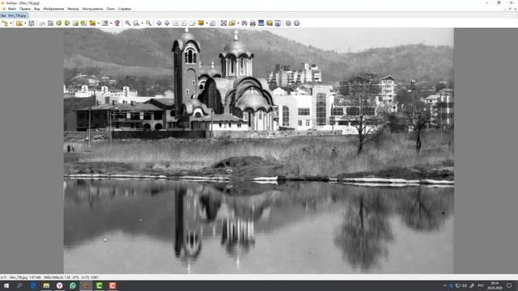Switch the РУС input language indicator
Screen dimensions: 518x291
coord(481,285)
